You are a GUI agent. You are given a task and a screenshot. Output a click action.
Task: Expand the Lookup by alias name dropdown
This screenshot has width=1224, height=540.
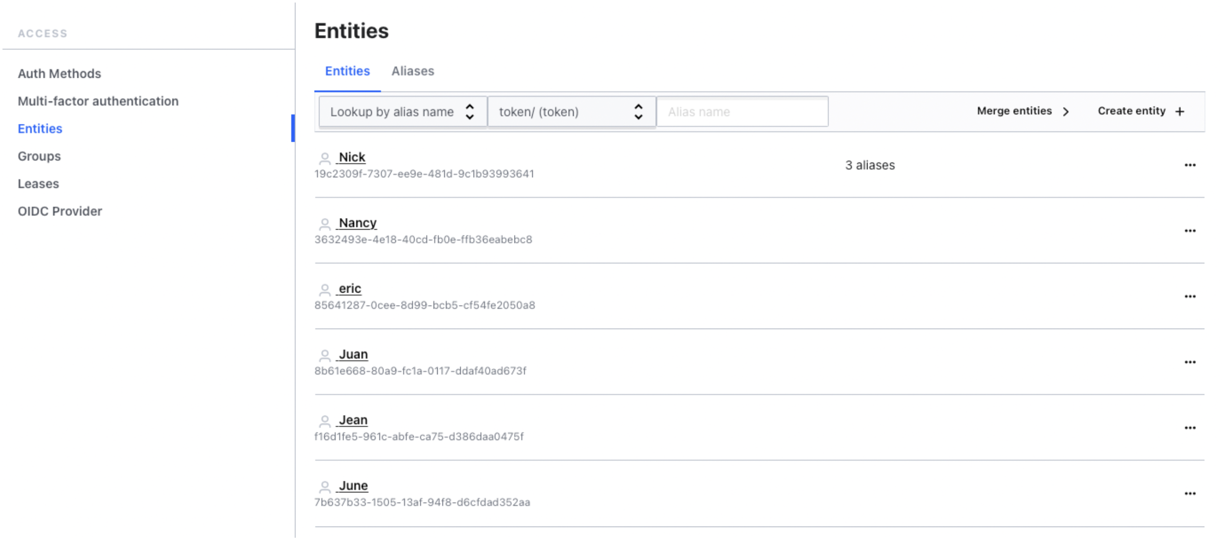[x=403, y=112]
